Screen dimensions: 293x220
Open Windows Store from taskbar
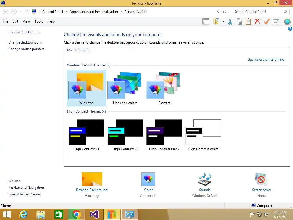coord(58,214)
